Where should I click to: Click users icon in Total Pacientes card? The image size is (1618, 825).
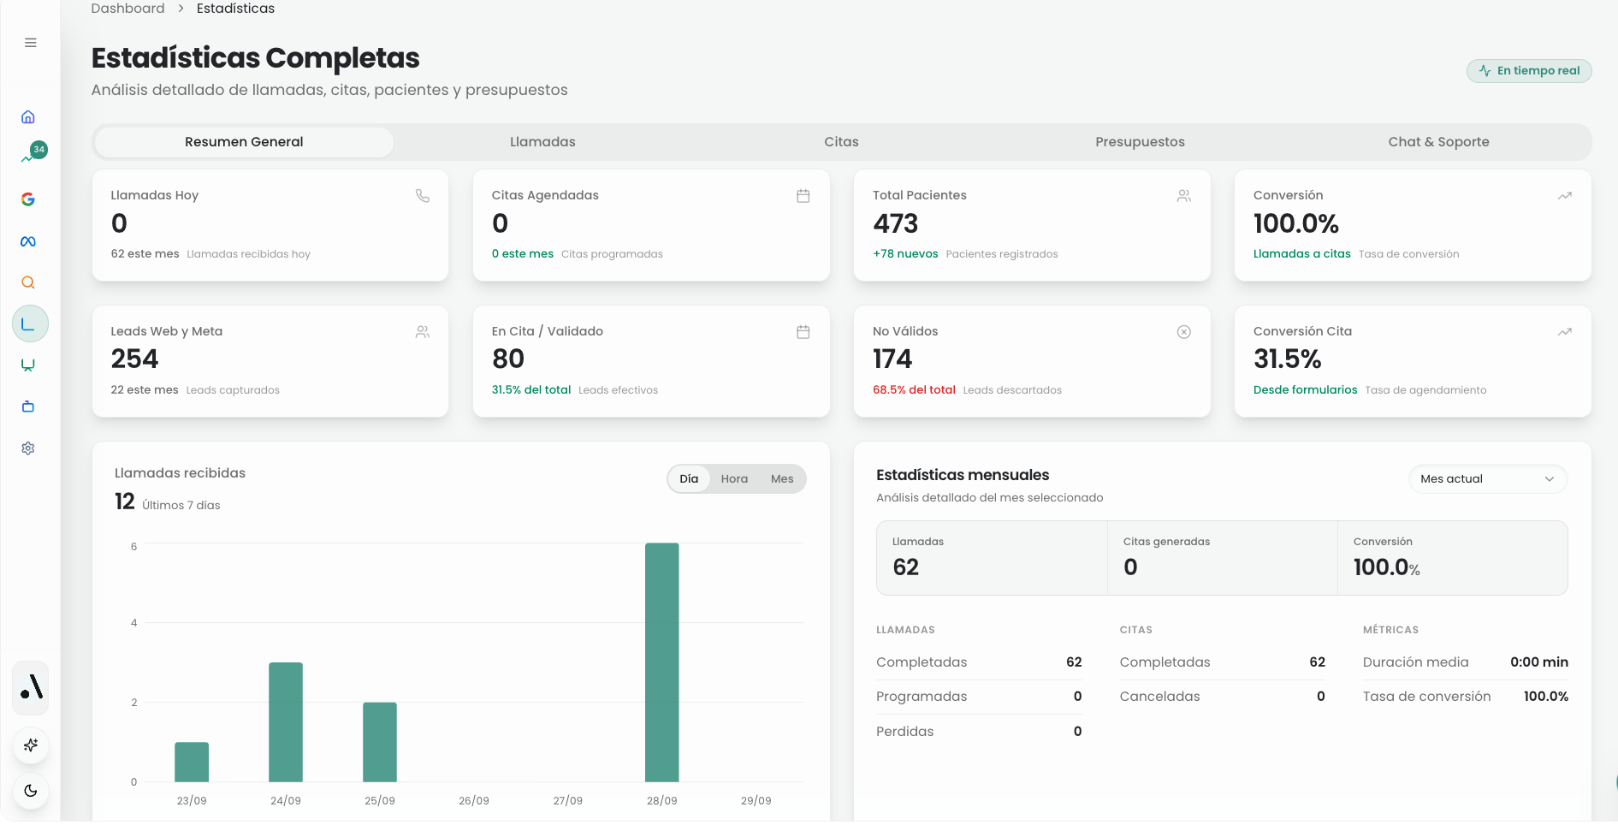coord(1184,196)
